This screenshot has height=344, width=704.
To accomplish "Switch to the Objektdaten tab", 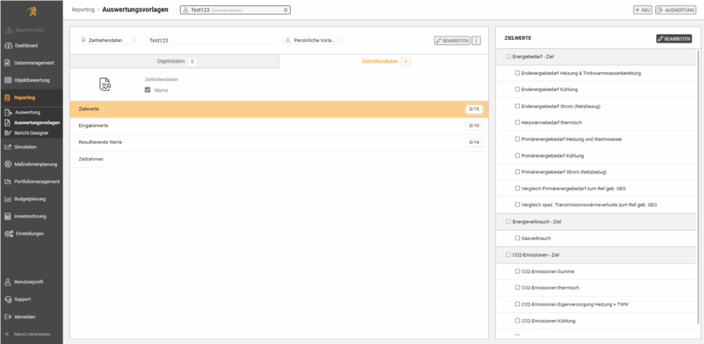I will tap(174, 61).
